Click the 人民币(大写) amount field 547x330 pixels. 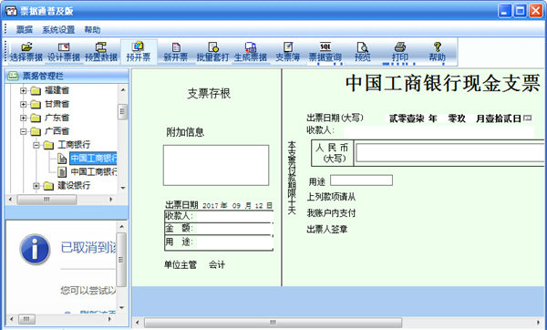[x=450, y=153]
